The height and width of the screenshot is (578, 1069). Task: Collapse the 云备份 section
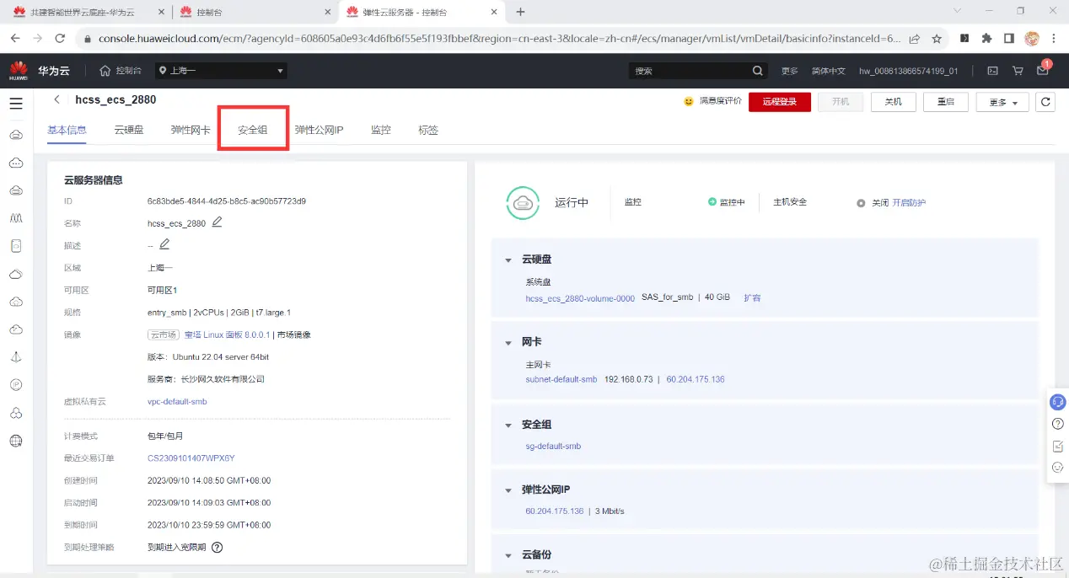coord(508,556)
